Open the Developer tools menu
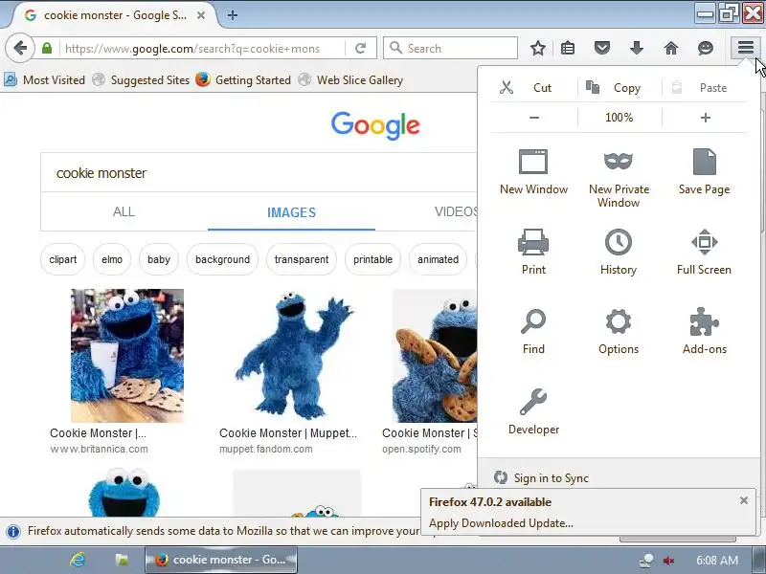The image size is (766, 574). pos(533,411)
